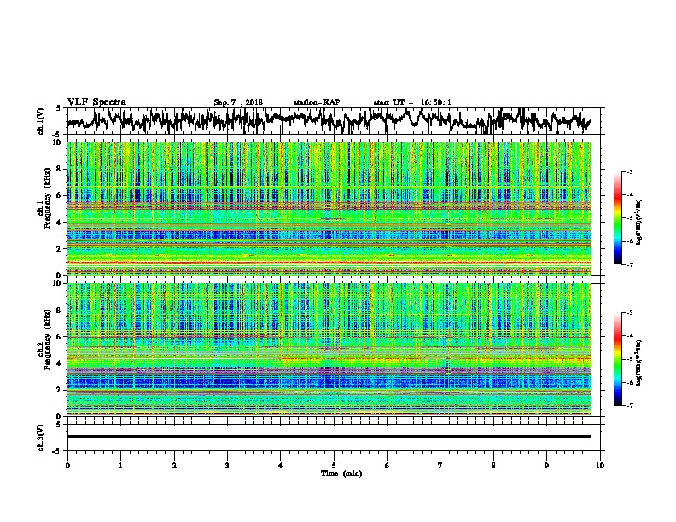Click the time axis tick label "6"
The image size is (676, 522).
click(x=387, y=465)
